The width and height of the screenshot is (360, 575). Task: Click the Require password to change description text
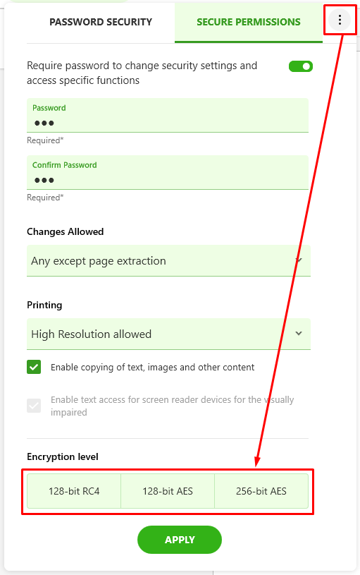point(142,73)
